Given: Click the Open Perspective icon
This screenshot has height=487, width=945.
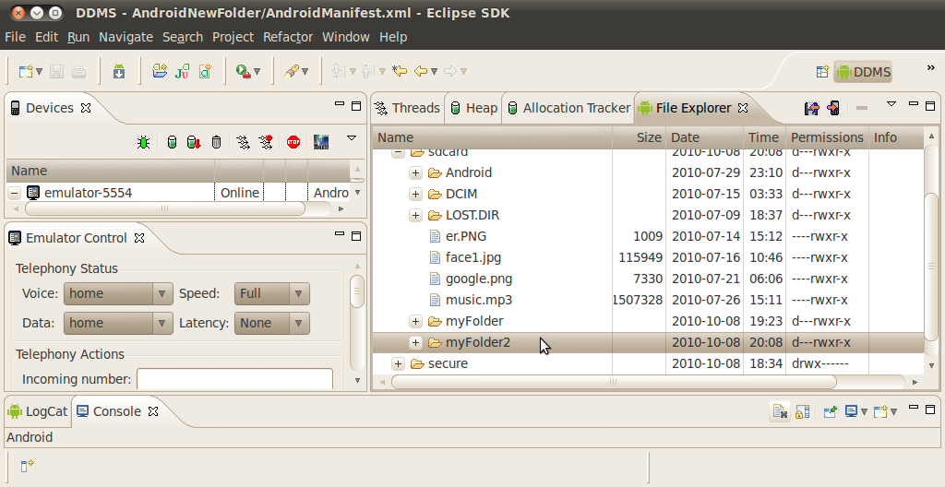Looking at the screenshot, I should coord(822,72).
